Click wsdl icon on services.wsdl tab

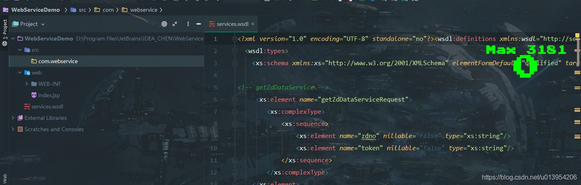(212, 24)
